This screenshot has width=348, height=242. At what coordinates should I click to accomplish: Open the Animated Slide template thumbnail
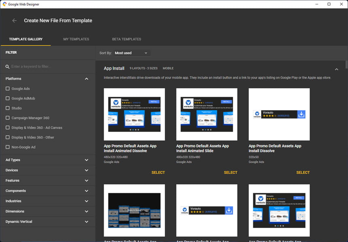tap(207, 114)
